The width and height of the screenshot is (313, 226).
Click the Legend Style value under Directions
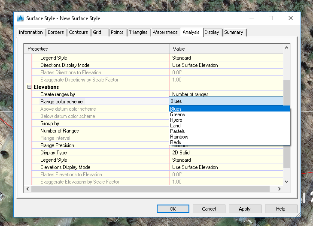point(182,58)
